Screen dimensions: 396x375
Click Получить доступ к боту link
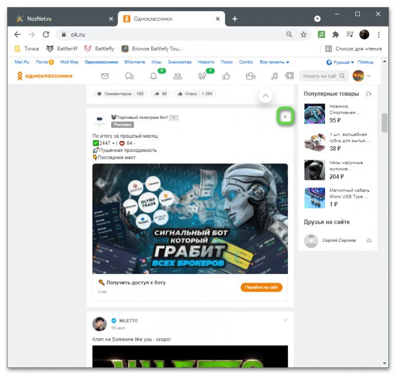pyautogui.click(x=136, y=283)
